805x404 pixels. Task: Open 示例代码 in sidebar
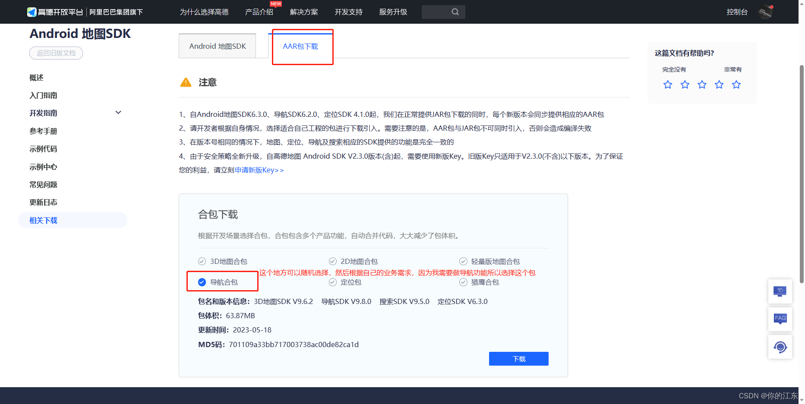point(43,149)
